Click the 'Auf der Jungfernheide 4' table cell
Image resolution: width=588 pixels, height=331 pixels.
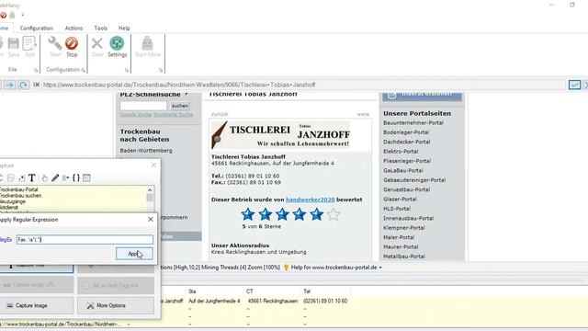click(214, 301)
